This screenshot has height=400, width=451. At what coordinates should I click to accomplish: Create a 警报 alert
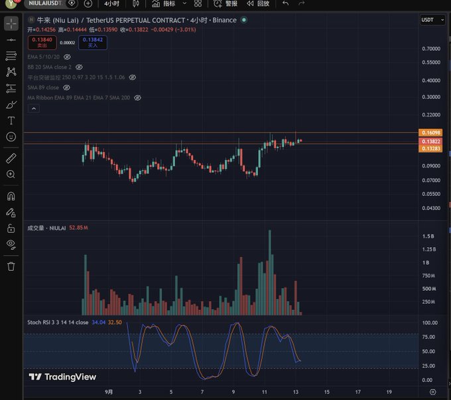225,3
